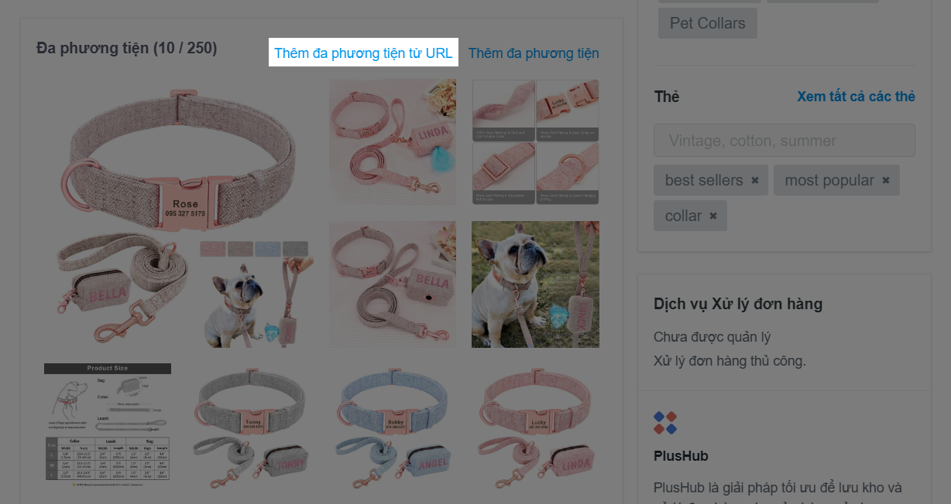Screen dimensions: 951x504
Task: Select the gray Tommy collar set thumbnail
Action: pos(250,426)
